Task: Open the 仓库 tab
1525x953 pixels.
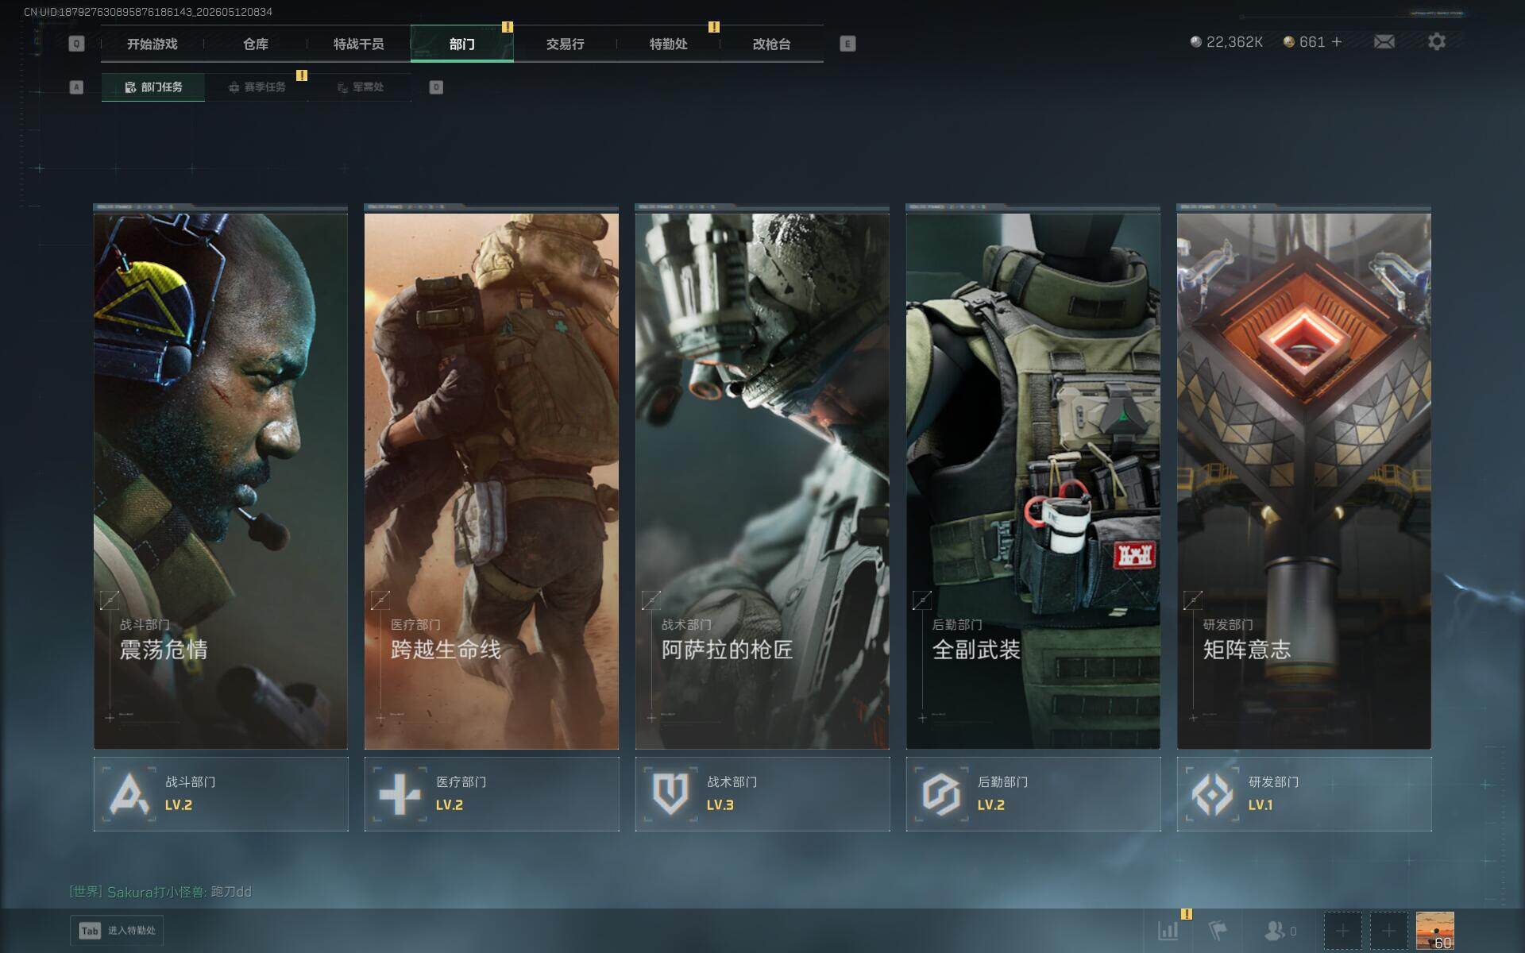Action: (256, 44)
